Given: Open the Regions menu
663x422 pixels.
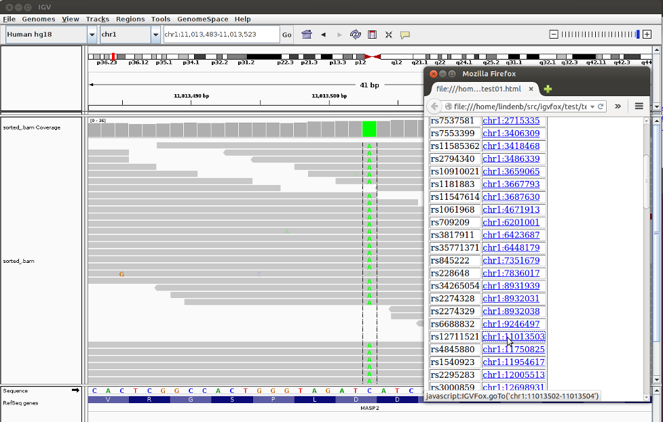Looking at the screenshot, I should 130,19.
